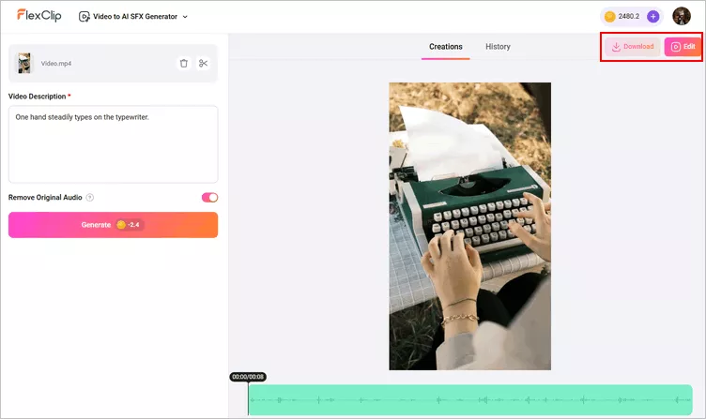706x419 pixels.
Task: Open the user profile avatar
Action: [x=682, y=16]
